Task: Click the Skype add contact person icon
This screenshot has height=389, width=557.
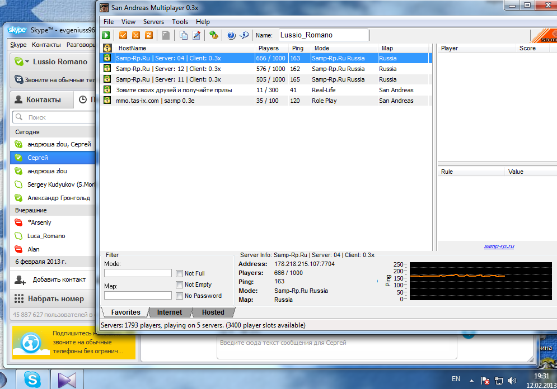Action: [20, 280]
